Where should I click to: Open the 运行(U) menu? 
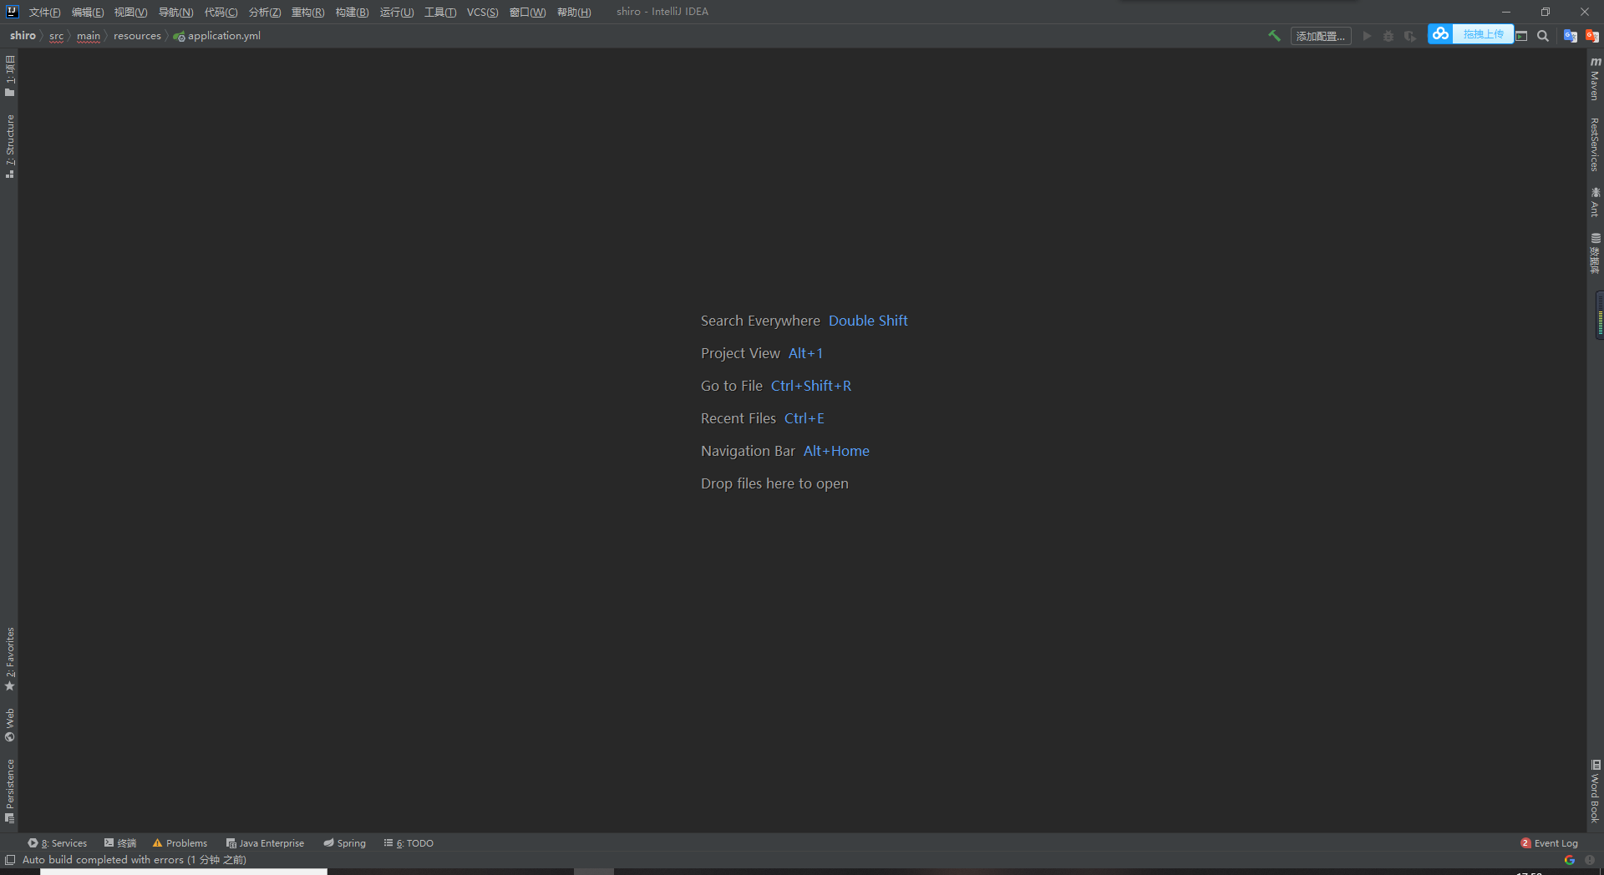(396, 12)
